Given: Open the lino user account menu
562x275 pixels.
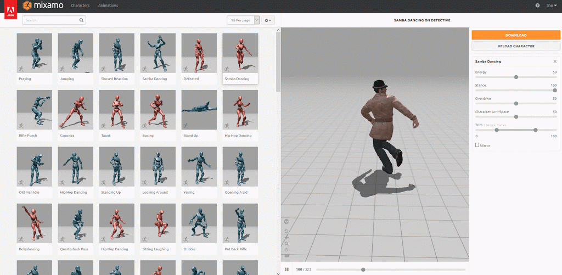Looking at the screenshot, I should pyautogui.click(x=552, y=5).
